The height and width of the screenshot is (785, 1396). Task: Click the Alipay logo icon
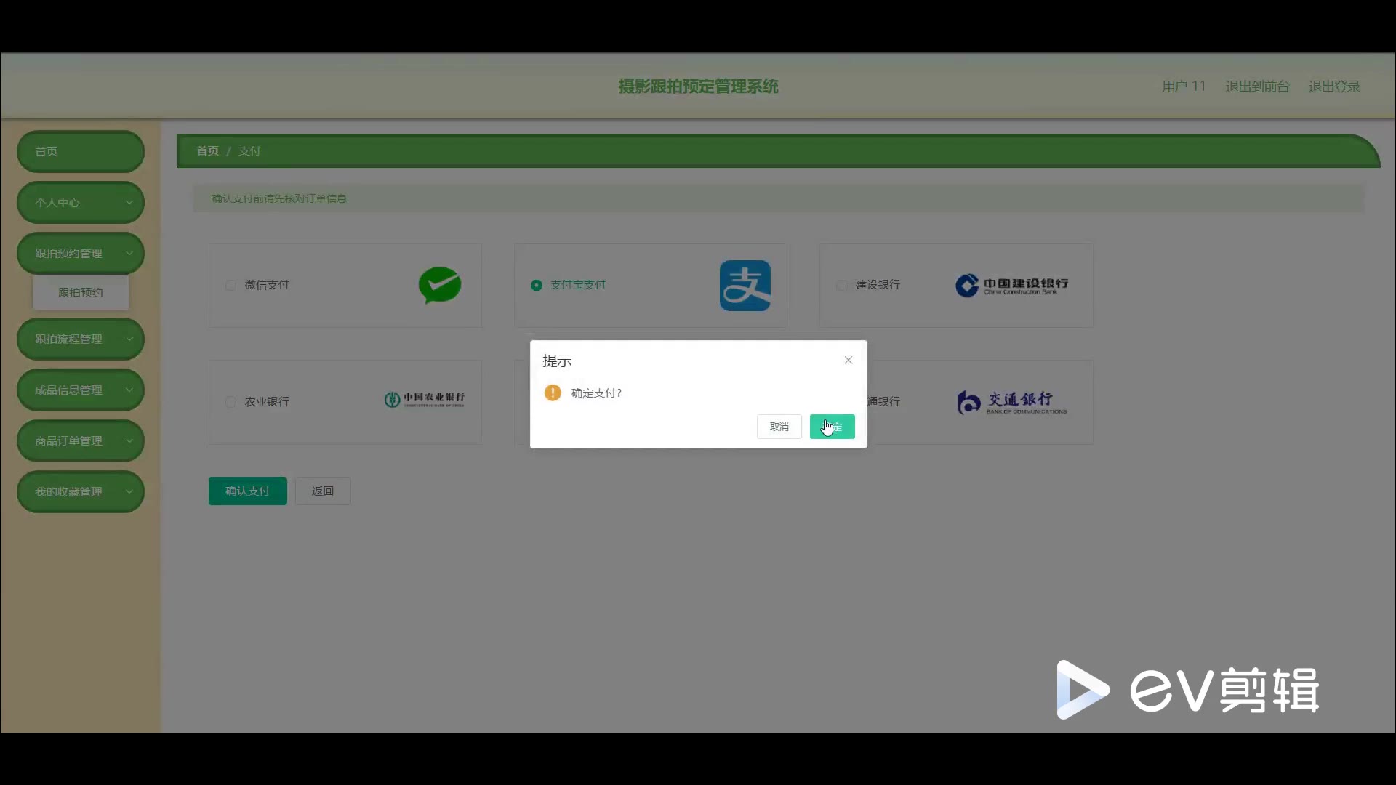(x=745, y=286)
